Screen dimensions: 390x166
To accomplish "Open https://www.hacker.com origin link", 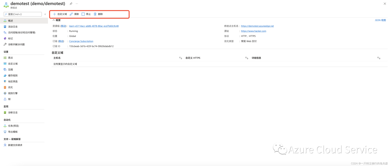I will tap(253, 31).
